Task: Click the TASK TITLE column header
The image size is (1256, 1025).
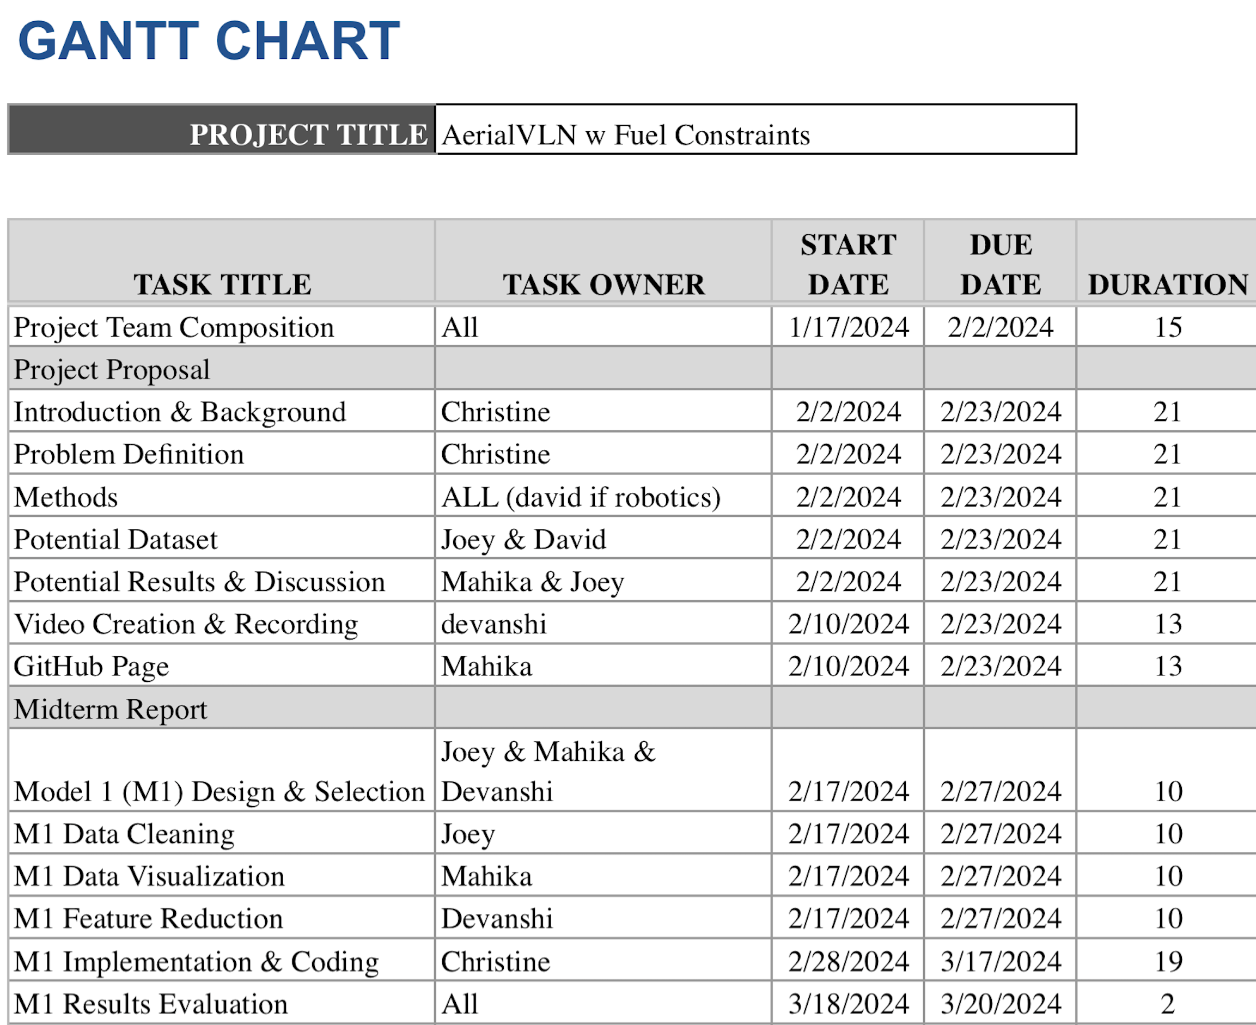Action: click(222, 261)
